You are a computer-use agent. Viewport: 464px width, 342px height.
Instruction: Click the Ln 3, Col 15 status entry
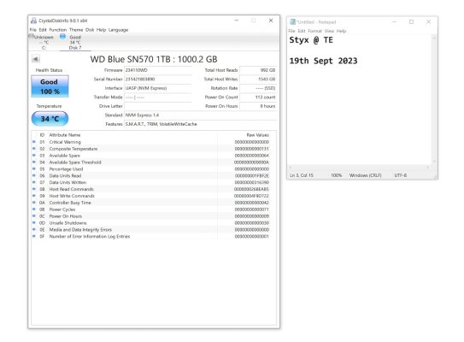click(302, 175)
